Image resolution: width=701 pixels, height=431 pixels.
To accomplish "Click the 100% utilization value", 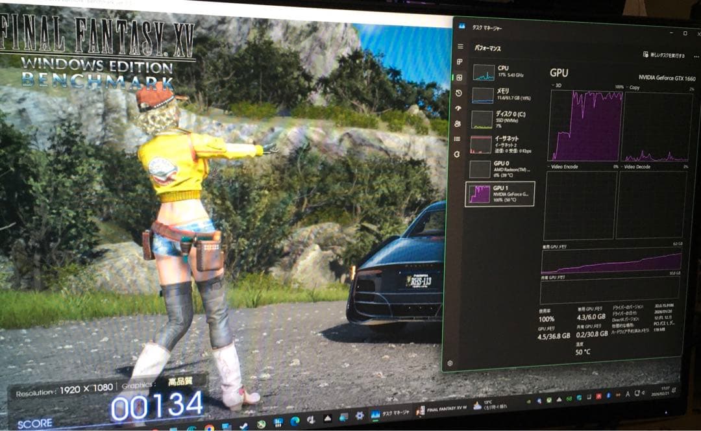I will [x=547, y=319].
